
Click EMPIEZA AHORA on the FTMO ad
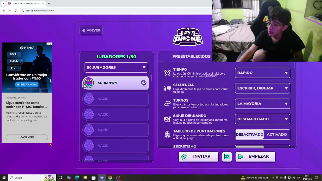pyautogui.click(x=27, y=84)
